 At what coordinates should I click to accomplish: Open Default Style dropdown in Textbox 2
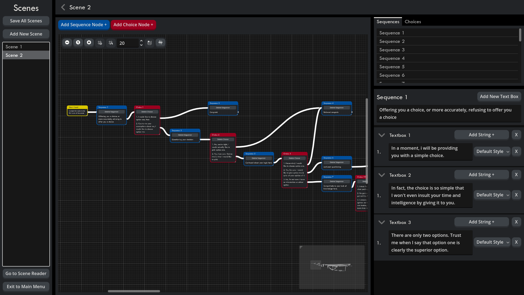coord(492,195)
